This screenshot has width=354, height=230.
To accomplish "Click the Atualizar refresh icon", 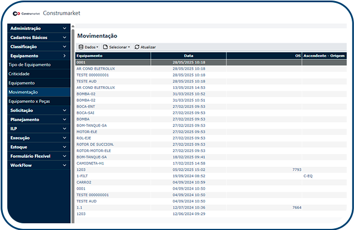I will point(137,47).
